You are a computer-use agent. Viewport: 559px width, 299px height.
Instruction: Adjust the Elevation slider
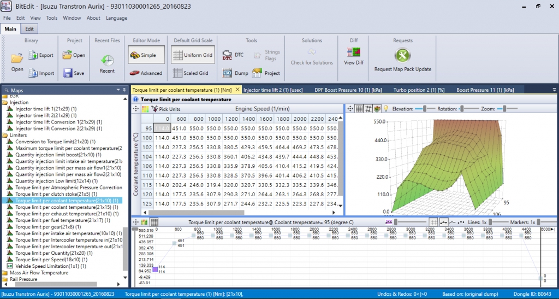click(425, 108)
